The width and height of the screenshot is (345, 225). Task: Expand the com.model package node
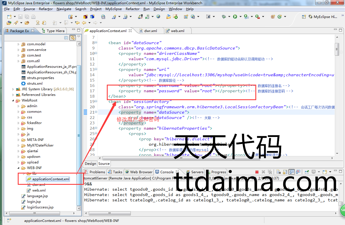click(19, 44)
